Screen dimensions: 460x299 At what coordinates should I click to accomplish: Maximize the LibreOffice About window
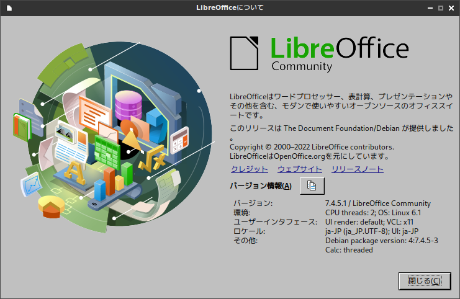441,8
